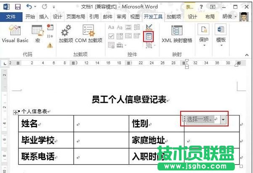Viewport: 253px width, 173px height.
Task: Click the 性别 table cell
Action: coord(157,123)
